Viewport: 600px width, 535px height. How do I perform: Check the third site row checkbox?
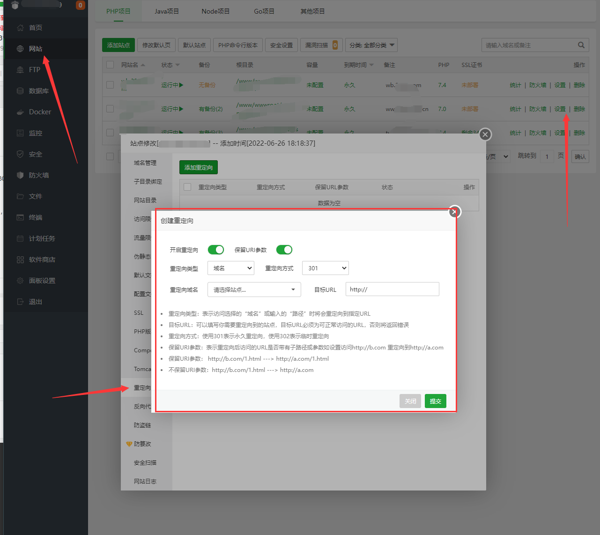110,133
